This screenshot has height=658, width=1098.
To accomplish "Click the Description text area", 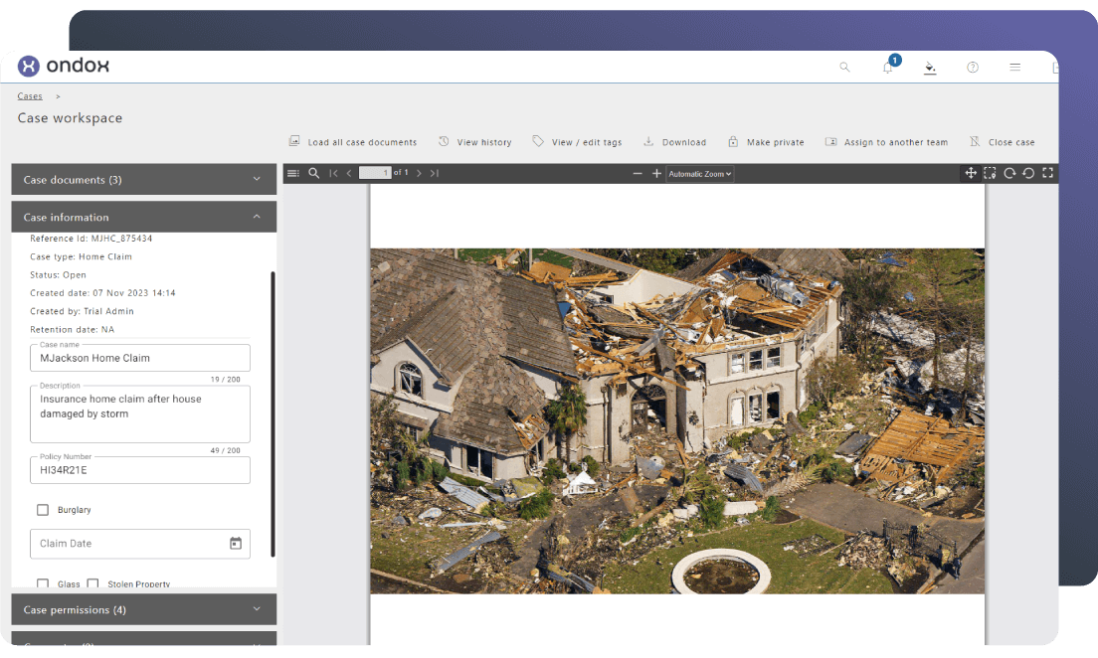I will (x=140, y=413).
